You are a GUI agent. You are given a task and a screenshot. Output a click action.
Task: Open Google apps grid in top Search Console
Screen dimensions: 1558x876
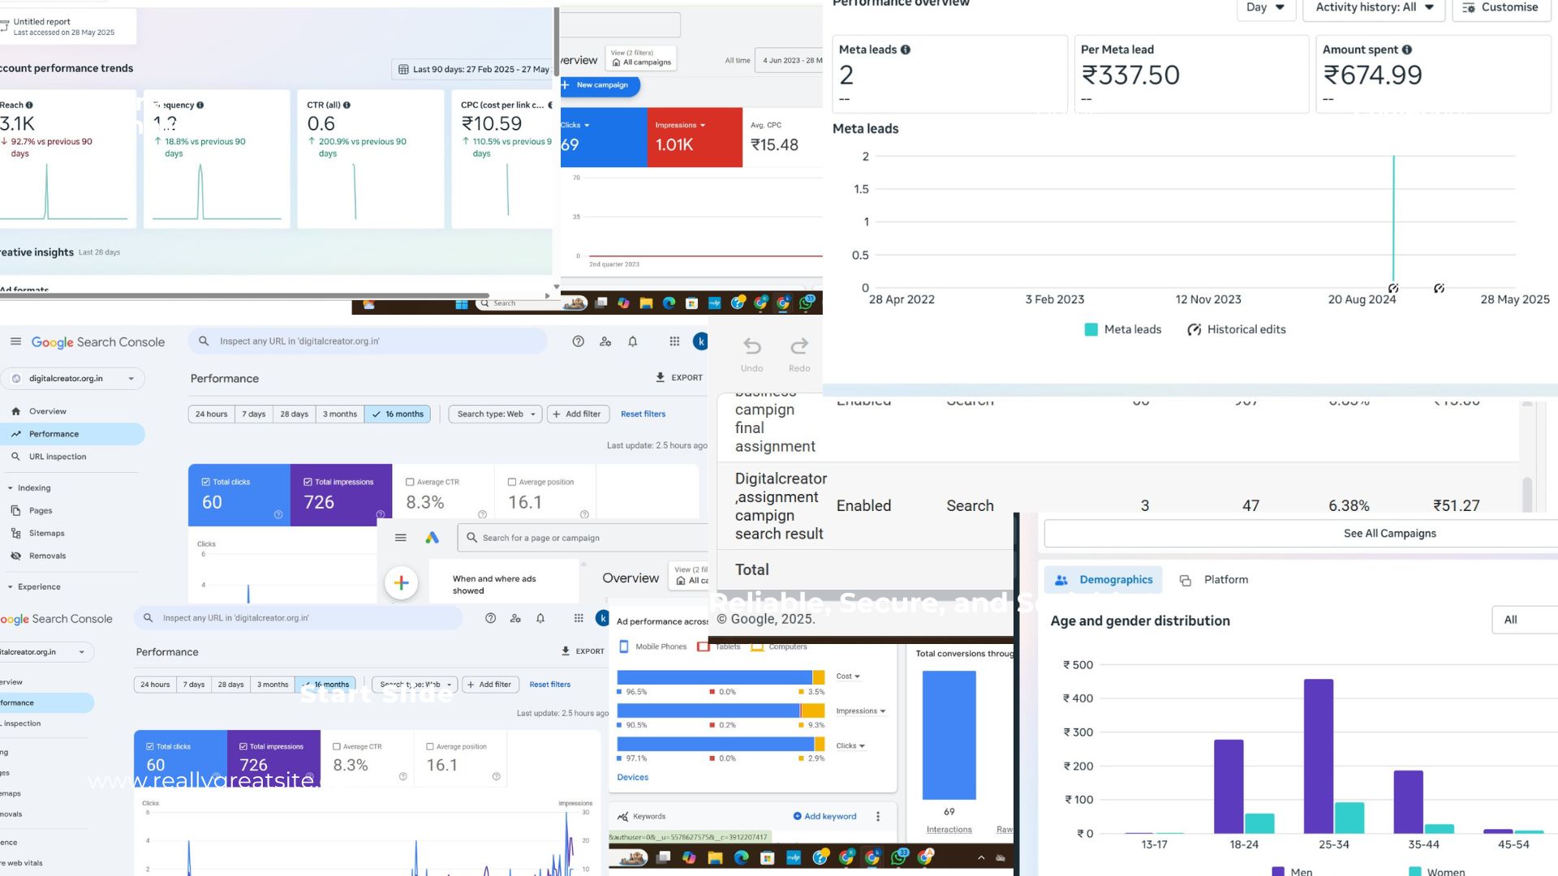coord(674,341)
